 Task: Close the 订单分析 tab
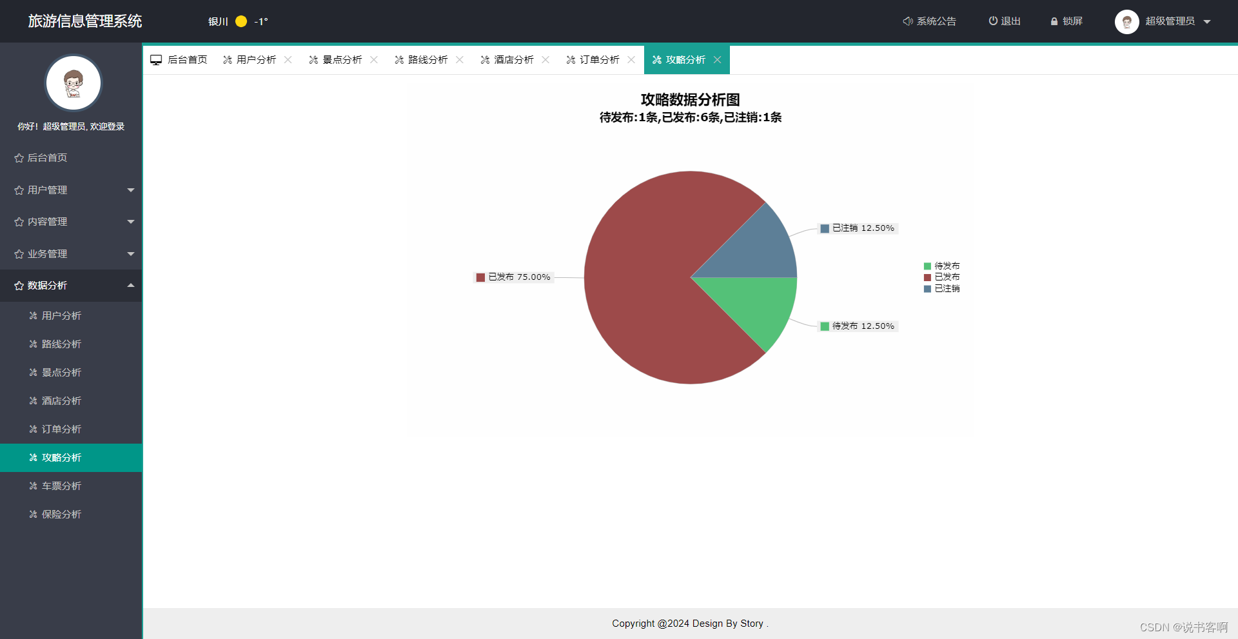[x=631, y=60]
